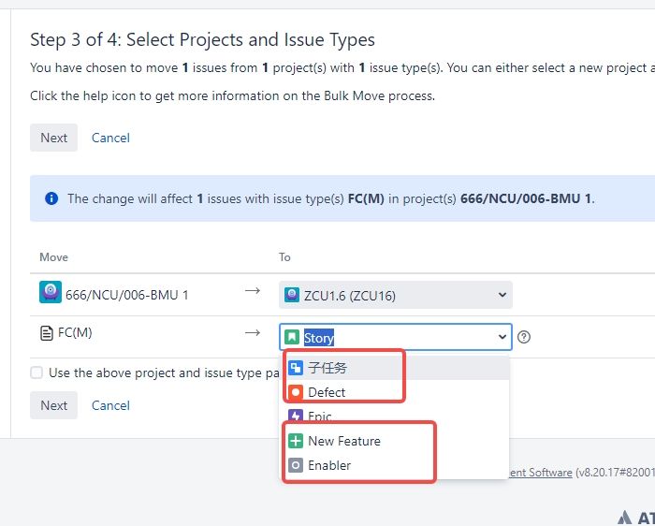
Task: Select 子任务 from the issue type list
Action: (x=395, y=368)
